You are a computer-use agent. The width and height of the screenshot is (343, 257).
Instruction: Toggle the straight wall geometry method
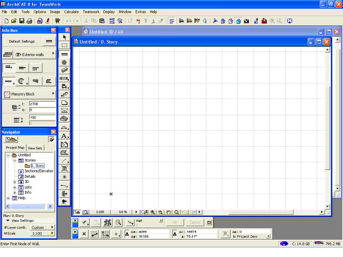click(9, 82)
